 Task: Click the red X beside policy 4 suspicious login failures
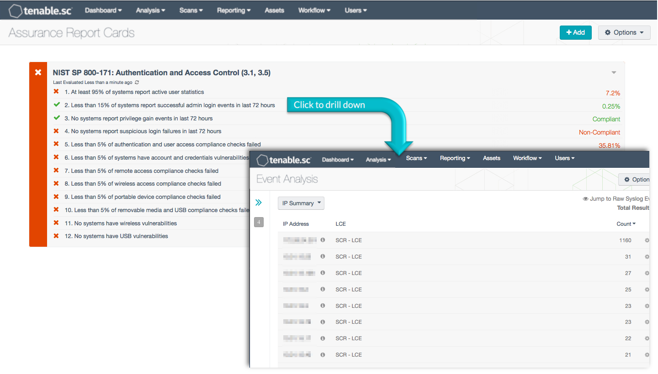point(56,131)
